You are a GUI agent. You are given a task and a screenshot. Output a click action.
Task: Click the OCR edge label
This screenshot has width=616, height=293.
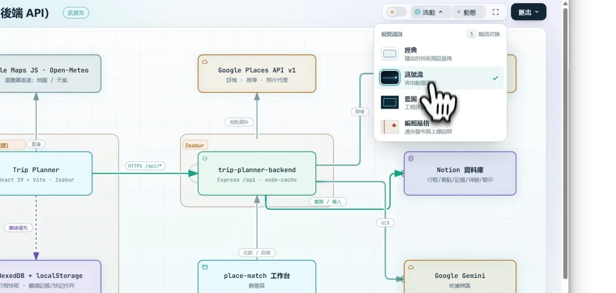click(x=385, y=223)
